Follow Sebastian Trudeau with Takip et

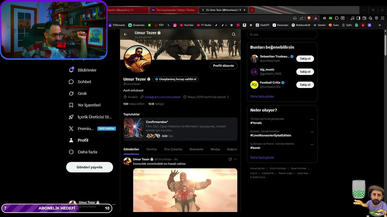tap(305, 59)
